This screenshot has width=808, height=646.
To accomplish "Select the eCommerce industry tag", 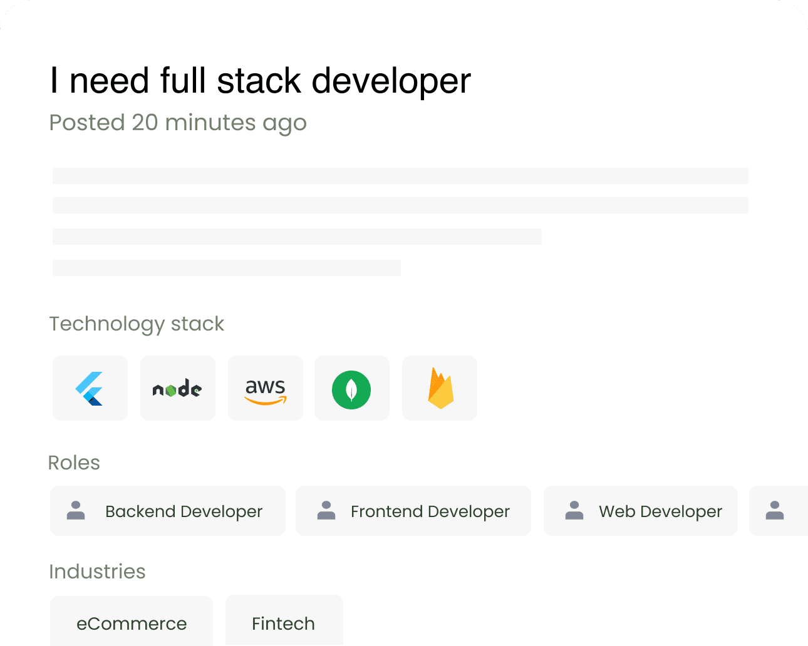I will tap(132, 621).
